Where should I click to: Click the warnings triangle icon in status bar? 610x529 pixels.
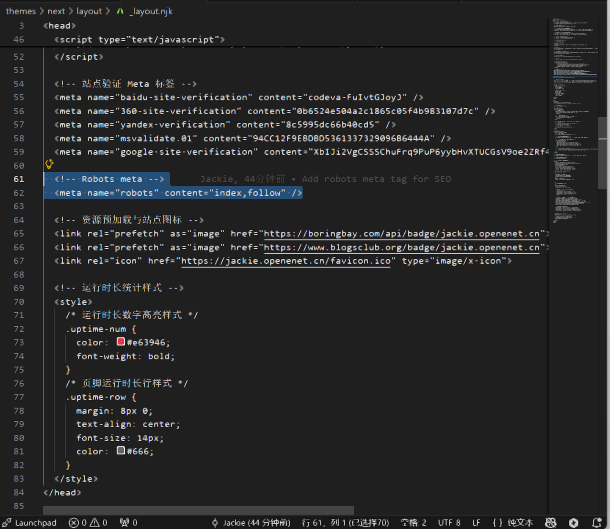tap(95, 523)
